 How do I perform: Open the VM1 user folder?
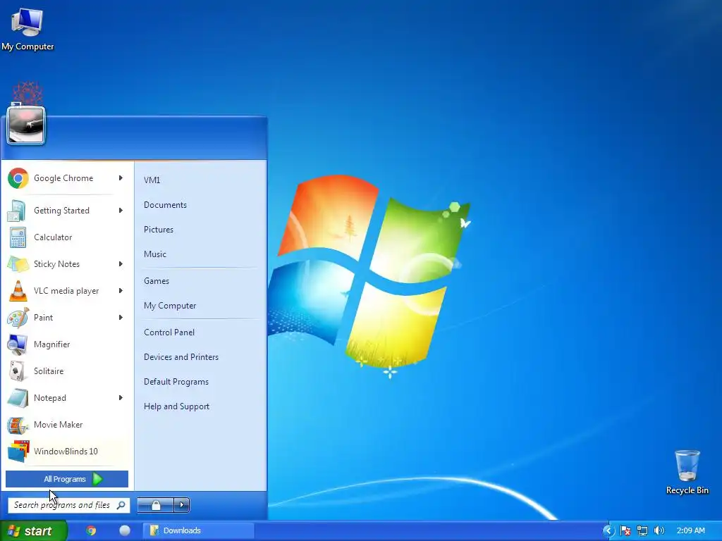(152, 180)
